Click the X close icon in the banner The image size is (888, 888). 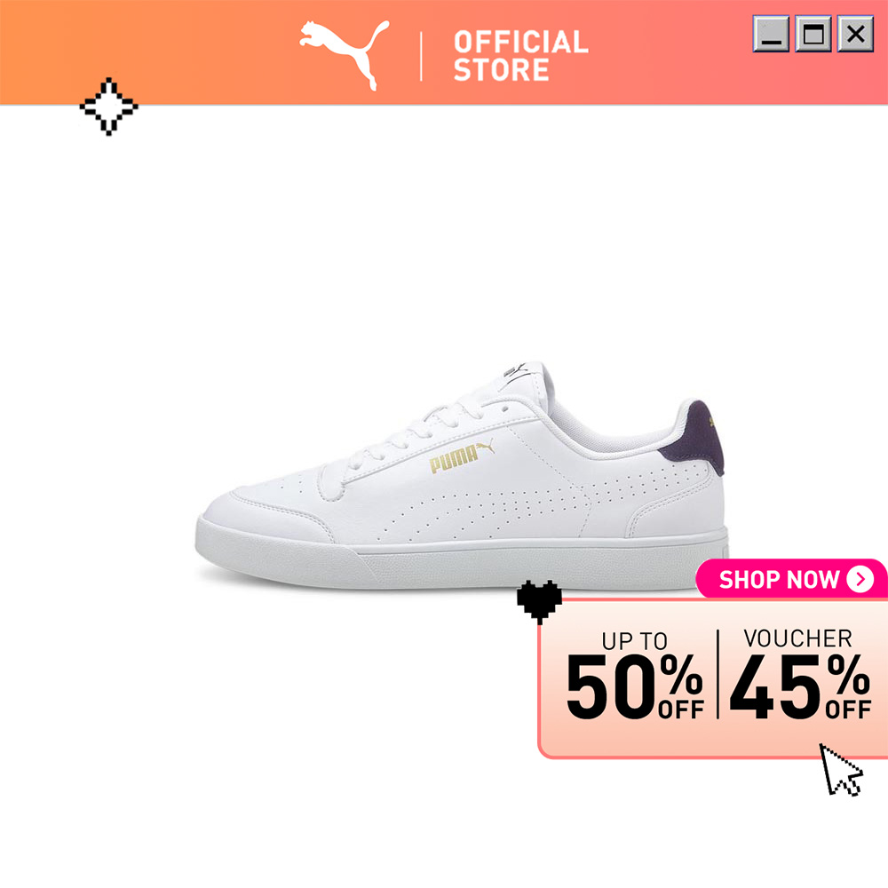click(855, 34)
